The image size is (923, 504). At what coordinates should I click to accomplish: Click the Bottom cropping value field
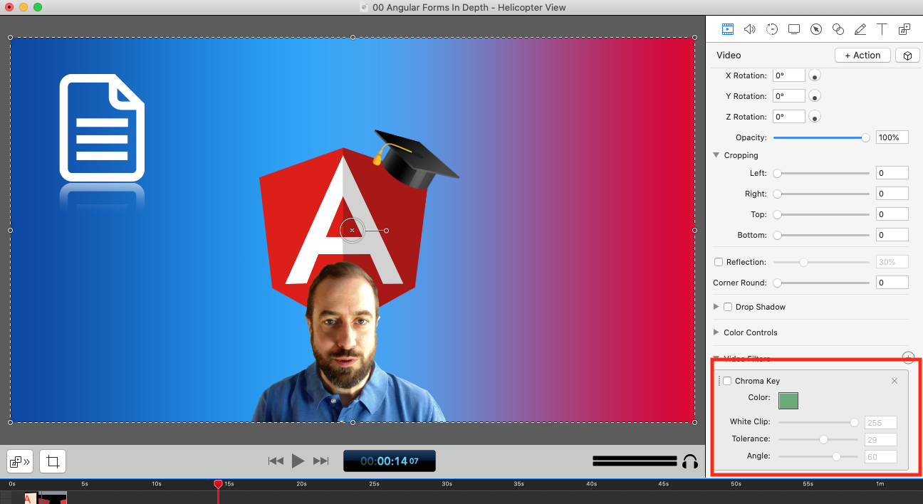892,235
